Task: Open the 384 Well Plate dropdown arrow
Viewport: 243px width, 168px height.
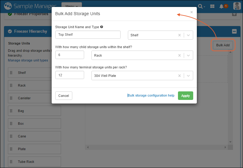Action: (x=188, y=76)
